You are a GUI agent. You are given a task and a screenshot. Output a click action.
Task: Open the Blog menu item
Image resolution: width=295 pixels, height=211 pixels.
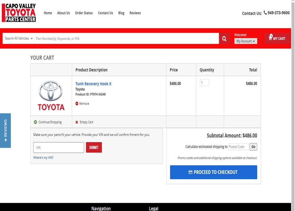(x=121, y=13)
